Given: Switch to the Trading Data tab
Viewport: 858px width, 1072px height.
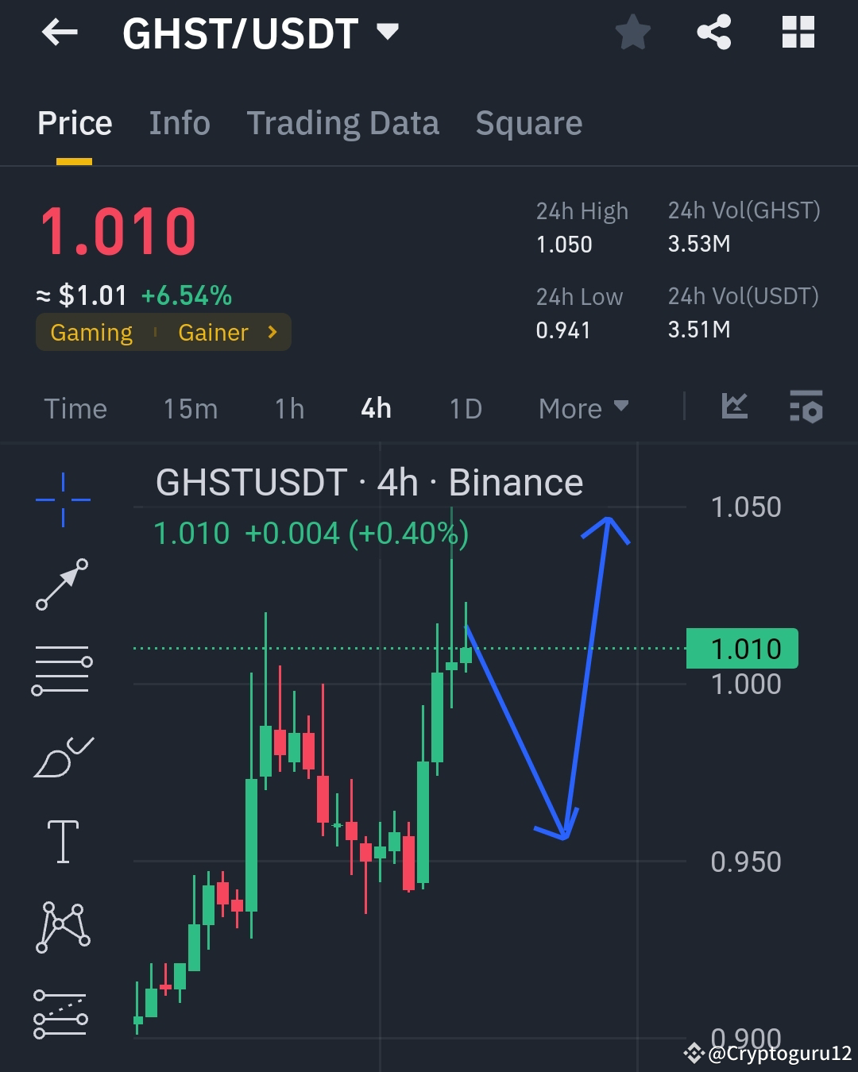Looking at the screenshot, I should click(342, 123).
